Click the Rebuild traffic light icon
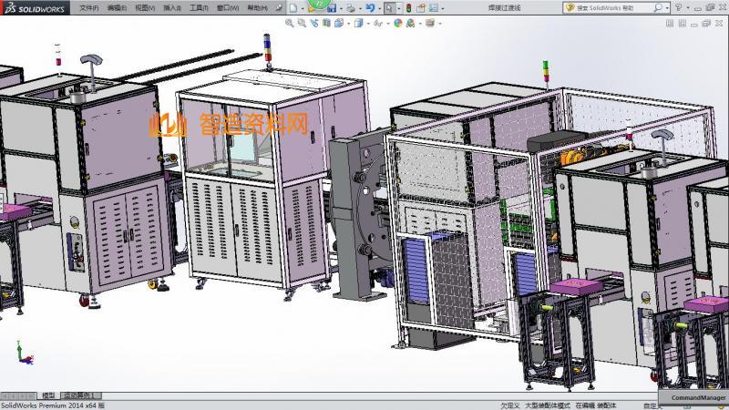729x410 pixels. pyautogui.click(x=408, y=7)
